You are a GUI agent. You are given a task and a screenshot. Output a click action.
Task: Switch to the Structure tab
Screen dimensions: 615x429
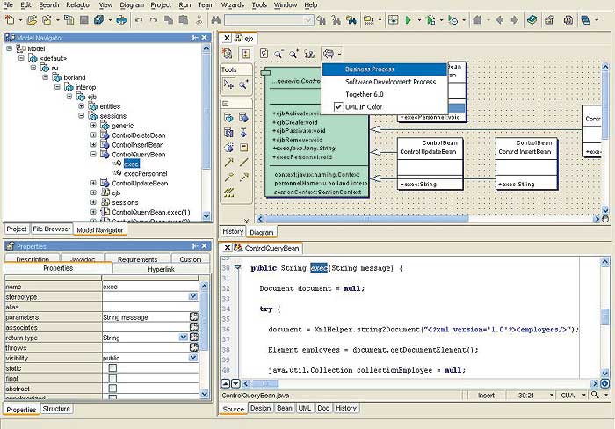click(x=56, y=409)
